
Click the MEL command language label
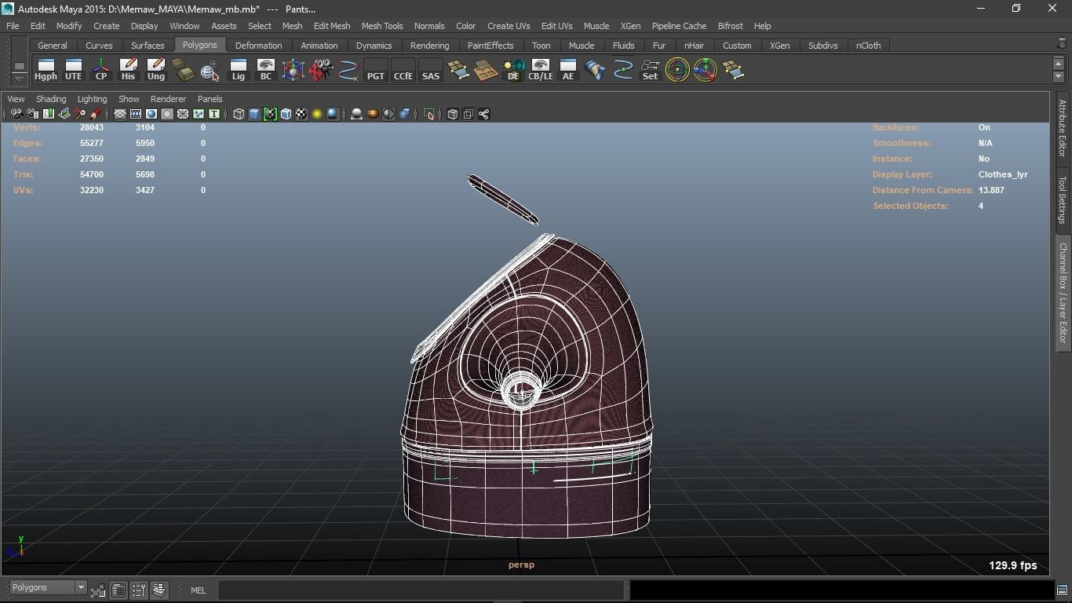(198, 590)
